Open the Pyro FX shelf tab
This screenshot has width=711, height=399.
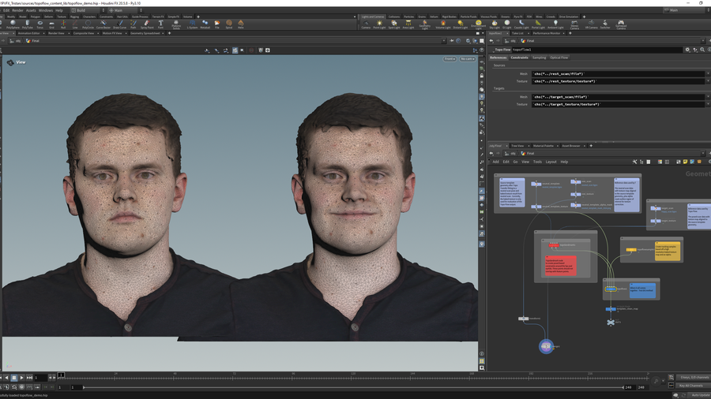click(x=517, y=17)
